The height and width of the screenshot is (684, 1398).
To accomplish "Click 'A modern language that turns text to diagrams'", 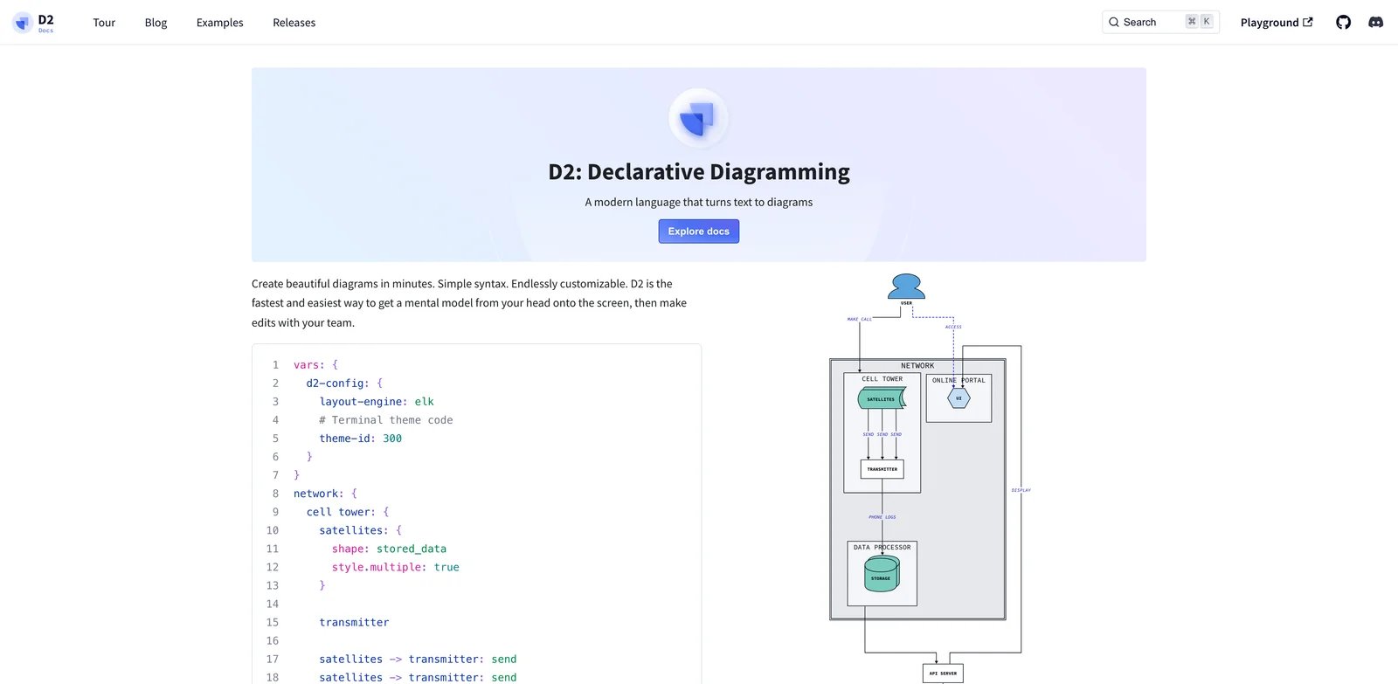I will coord(699,202).
